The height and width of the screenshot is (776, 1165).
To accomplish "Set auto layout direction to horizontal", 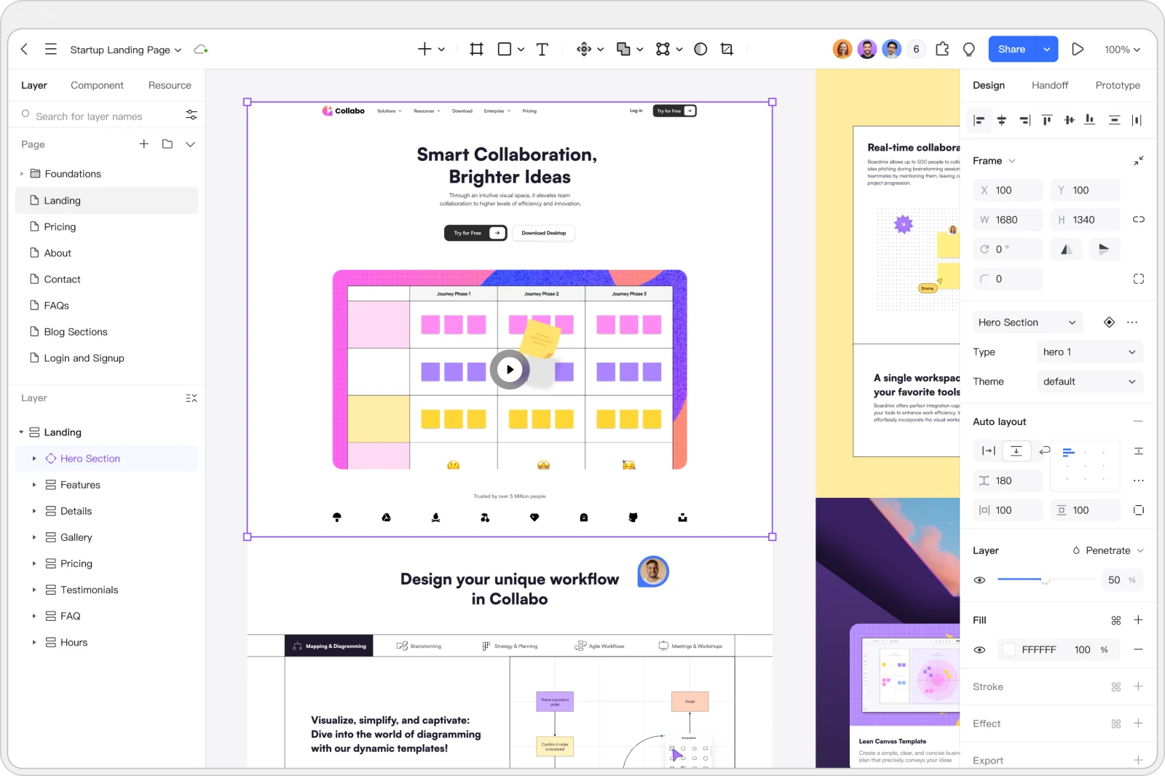I will (x=988, y=451).
